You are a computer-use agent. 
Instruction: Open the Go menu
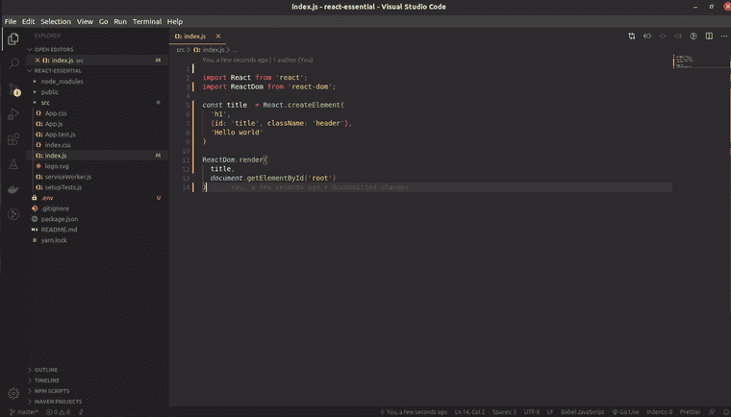pyautogui.click(x=104, y=21)
